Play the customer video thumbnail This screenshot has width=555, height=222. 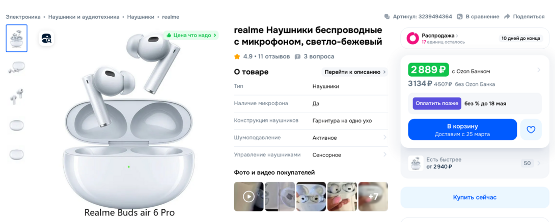pos(249,197)
